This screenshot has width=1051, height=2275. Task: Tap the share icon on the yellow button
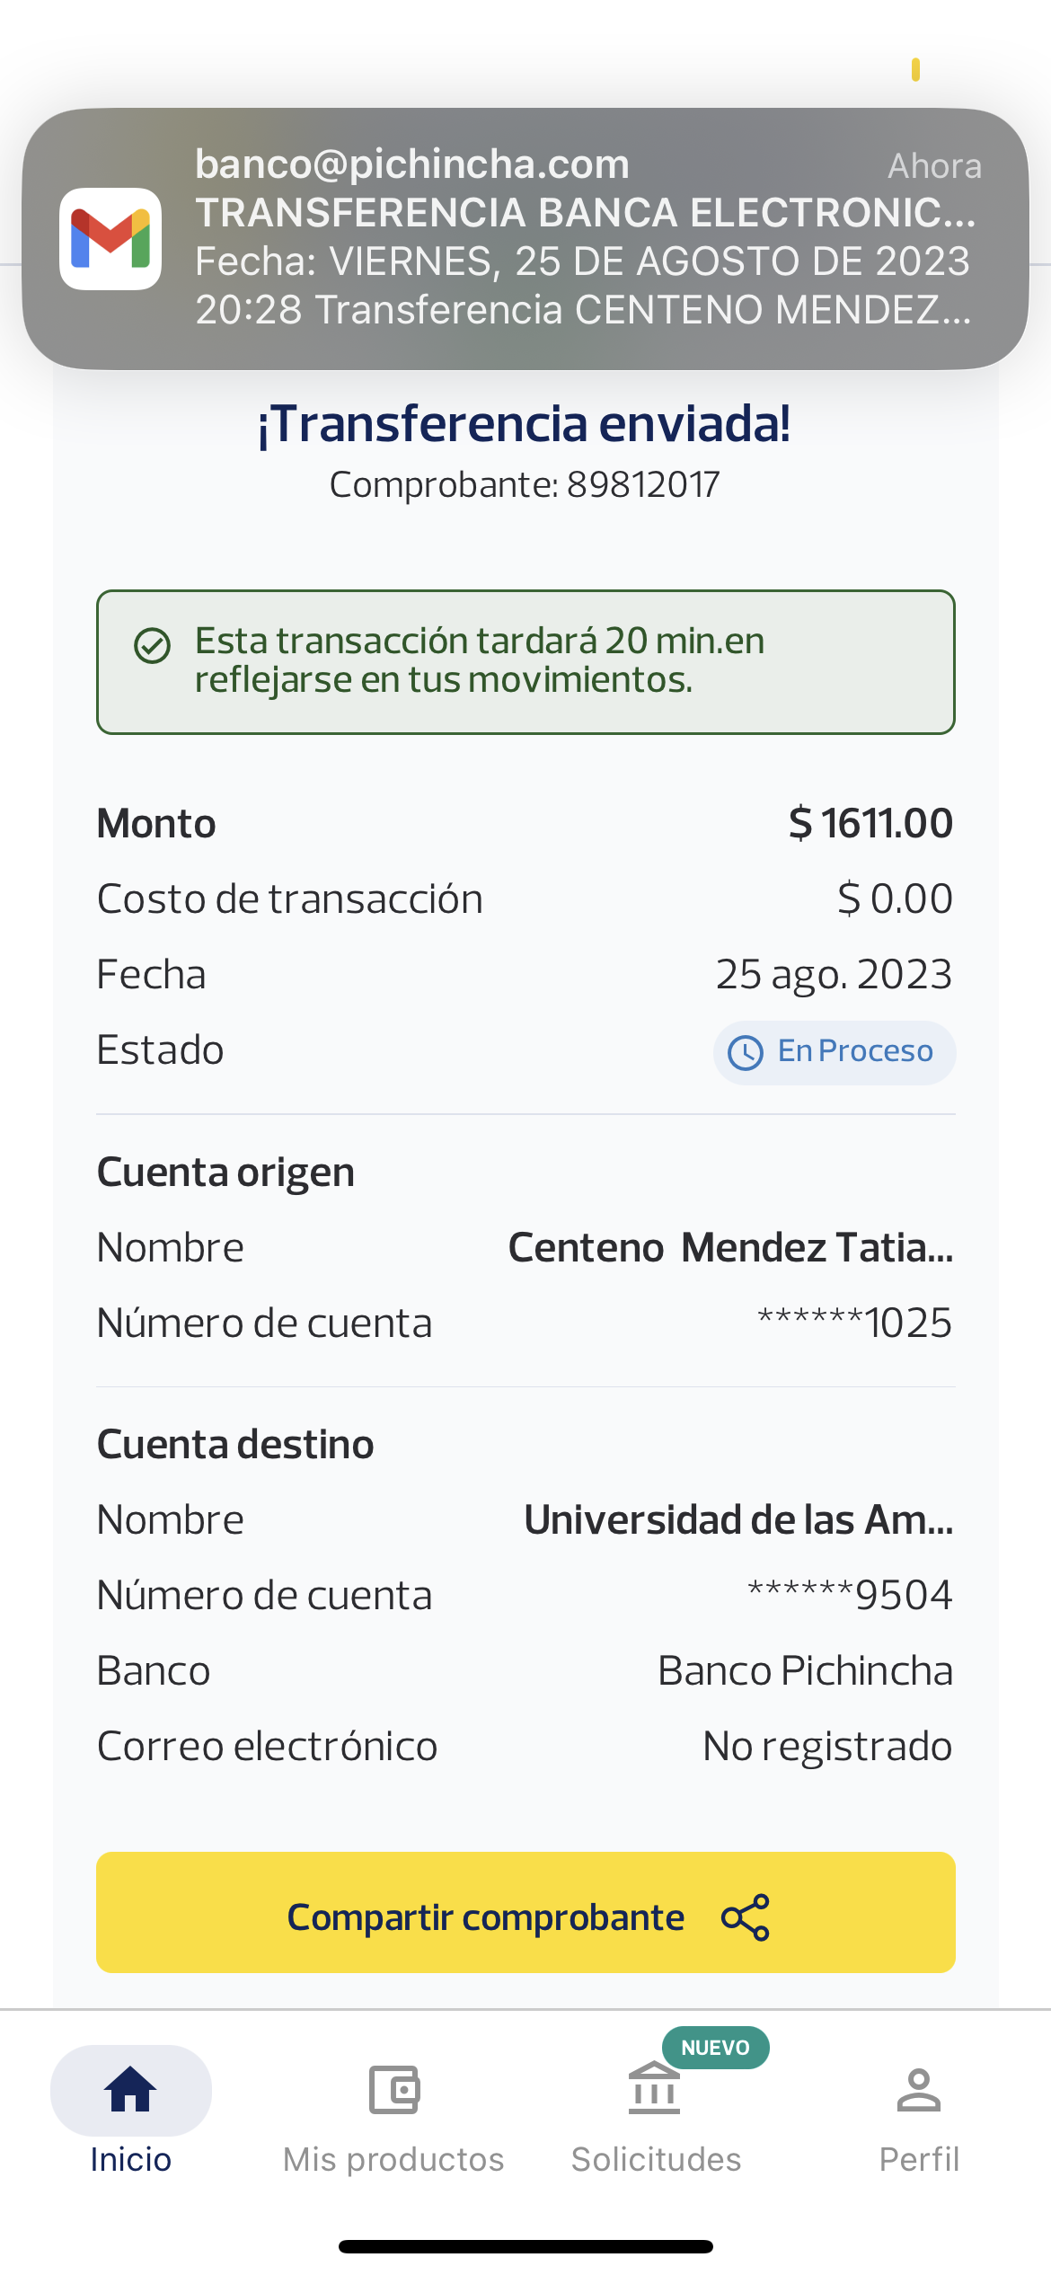pos(746,1916)
